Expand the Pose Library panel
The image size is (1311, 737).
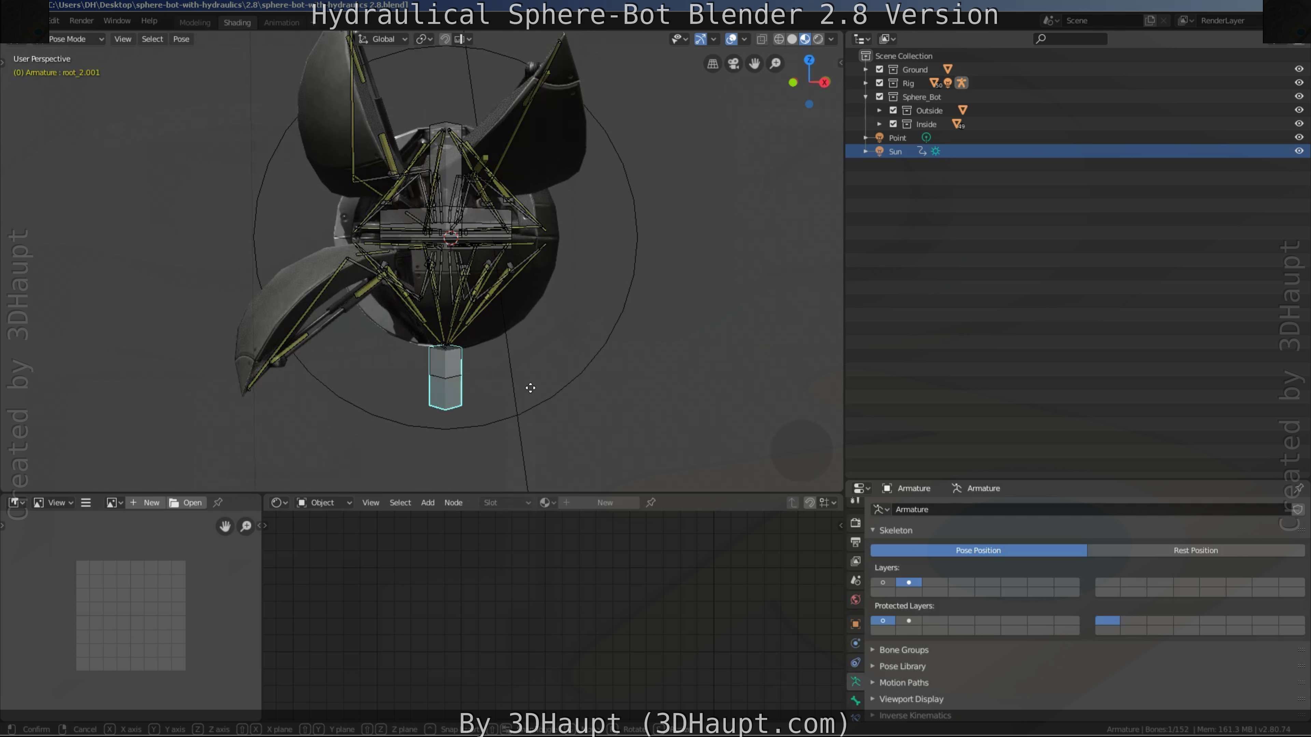pos(902,666)
